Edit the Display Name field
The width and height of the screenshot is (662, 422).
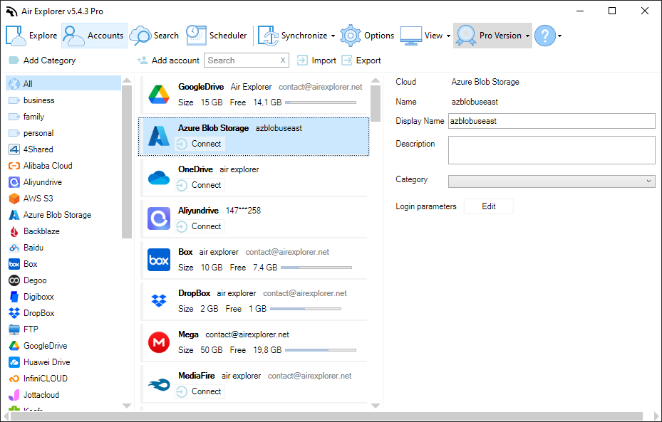[552, 121]
